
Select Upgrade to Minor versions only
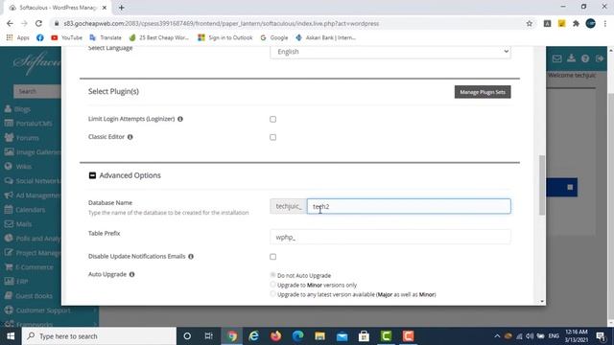coord(272,285)
